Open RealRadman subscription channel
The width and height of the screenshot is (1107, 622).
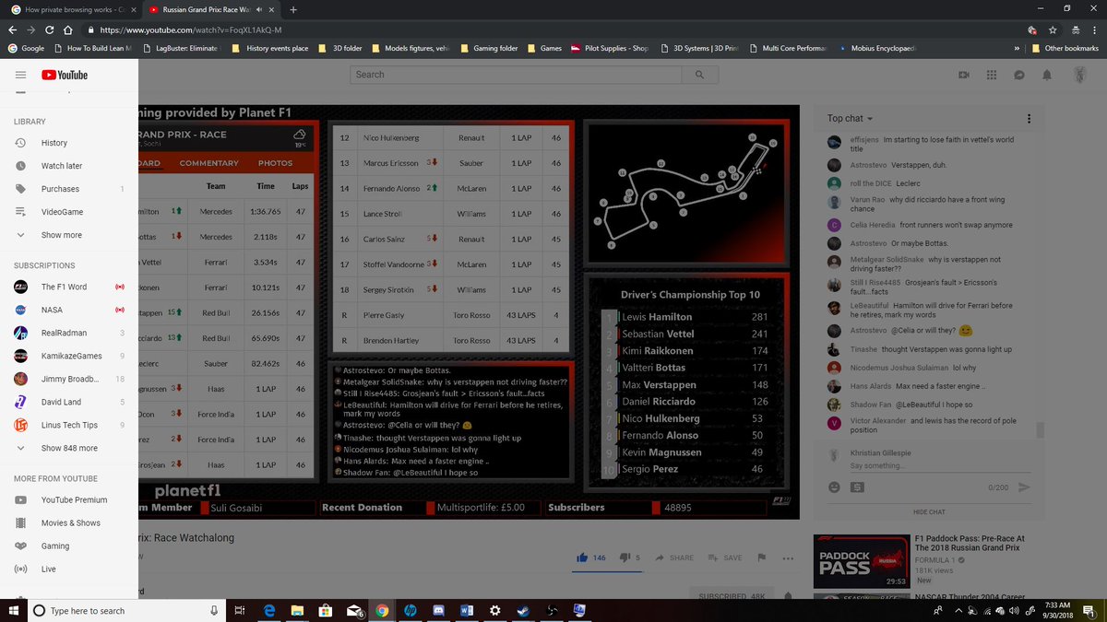tap(69, 333)
